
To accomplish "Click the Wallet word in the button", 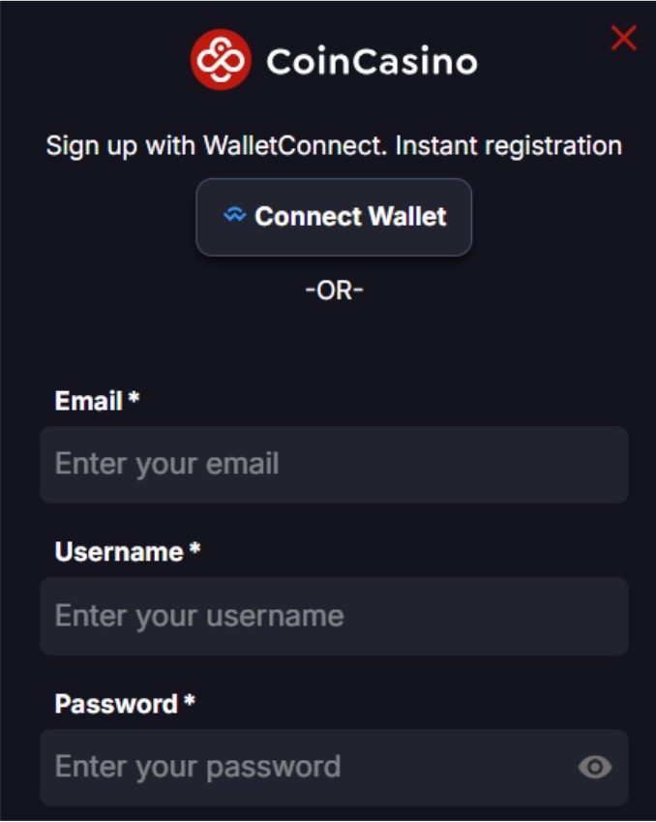I will click(x=407, y=216).
